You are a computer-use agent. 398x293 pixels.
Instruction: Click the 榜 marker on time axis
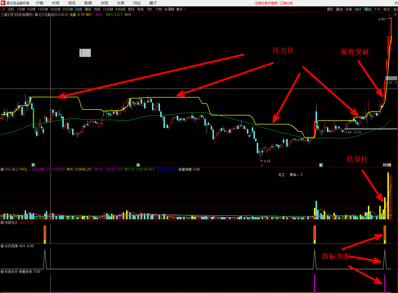(x=389, y=165)
